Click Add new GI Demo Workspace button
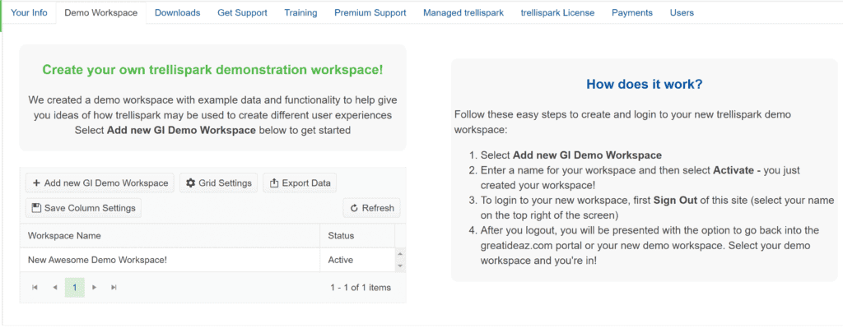 100,183
